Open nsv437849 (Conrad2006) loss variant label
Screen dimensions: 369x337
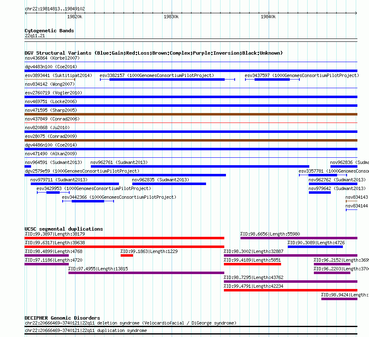(x=52, y=119)
